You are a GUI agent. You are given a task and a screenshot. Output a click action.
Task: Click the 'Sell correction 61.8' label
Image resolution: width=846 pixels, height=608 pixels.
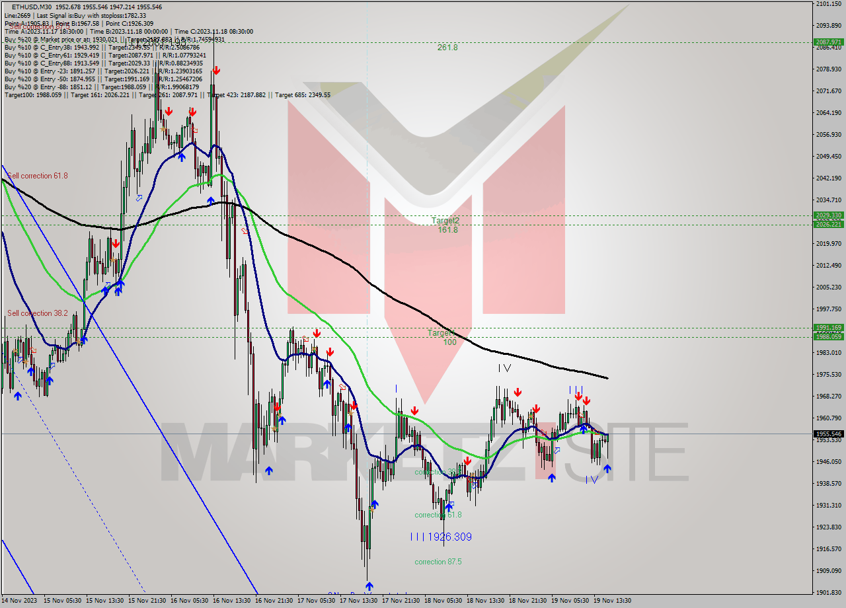(x=38, y=176)
